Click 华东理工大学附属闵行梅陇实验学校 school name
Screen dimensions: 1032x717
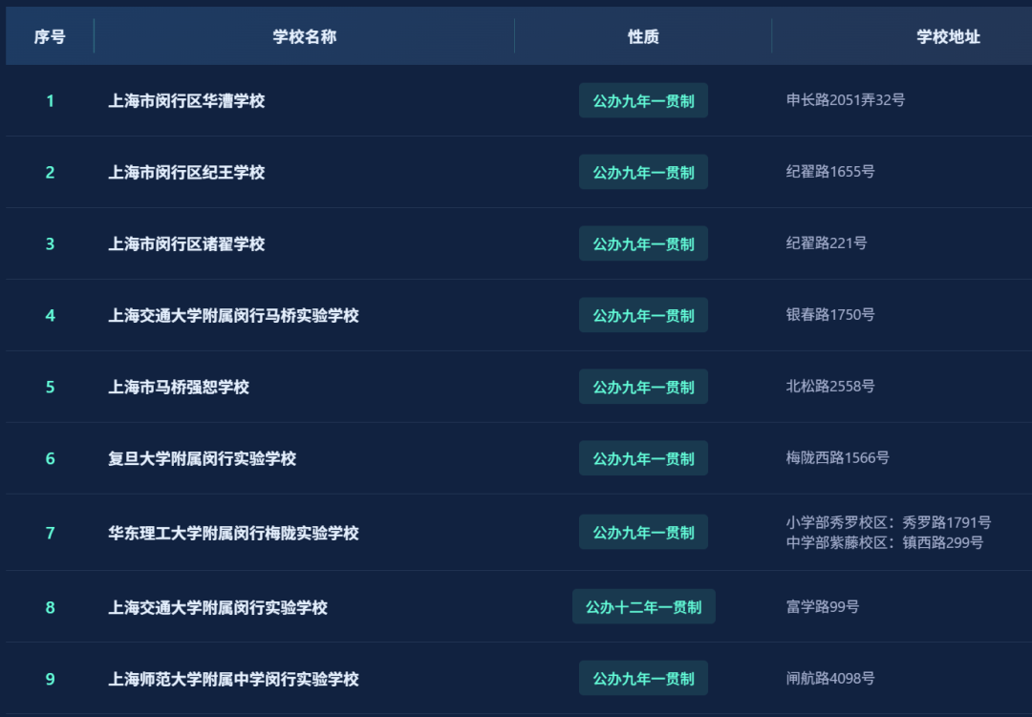click(x=233, y=534)
